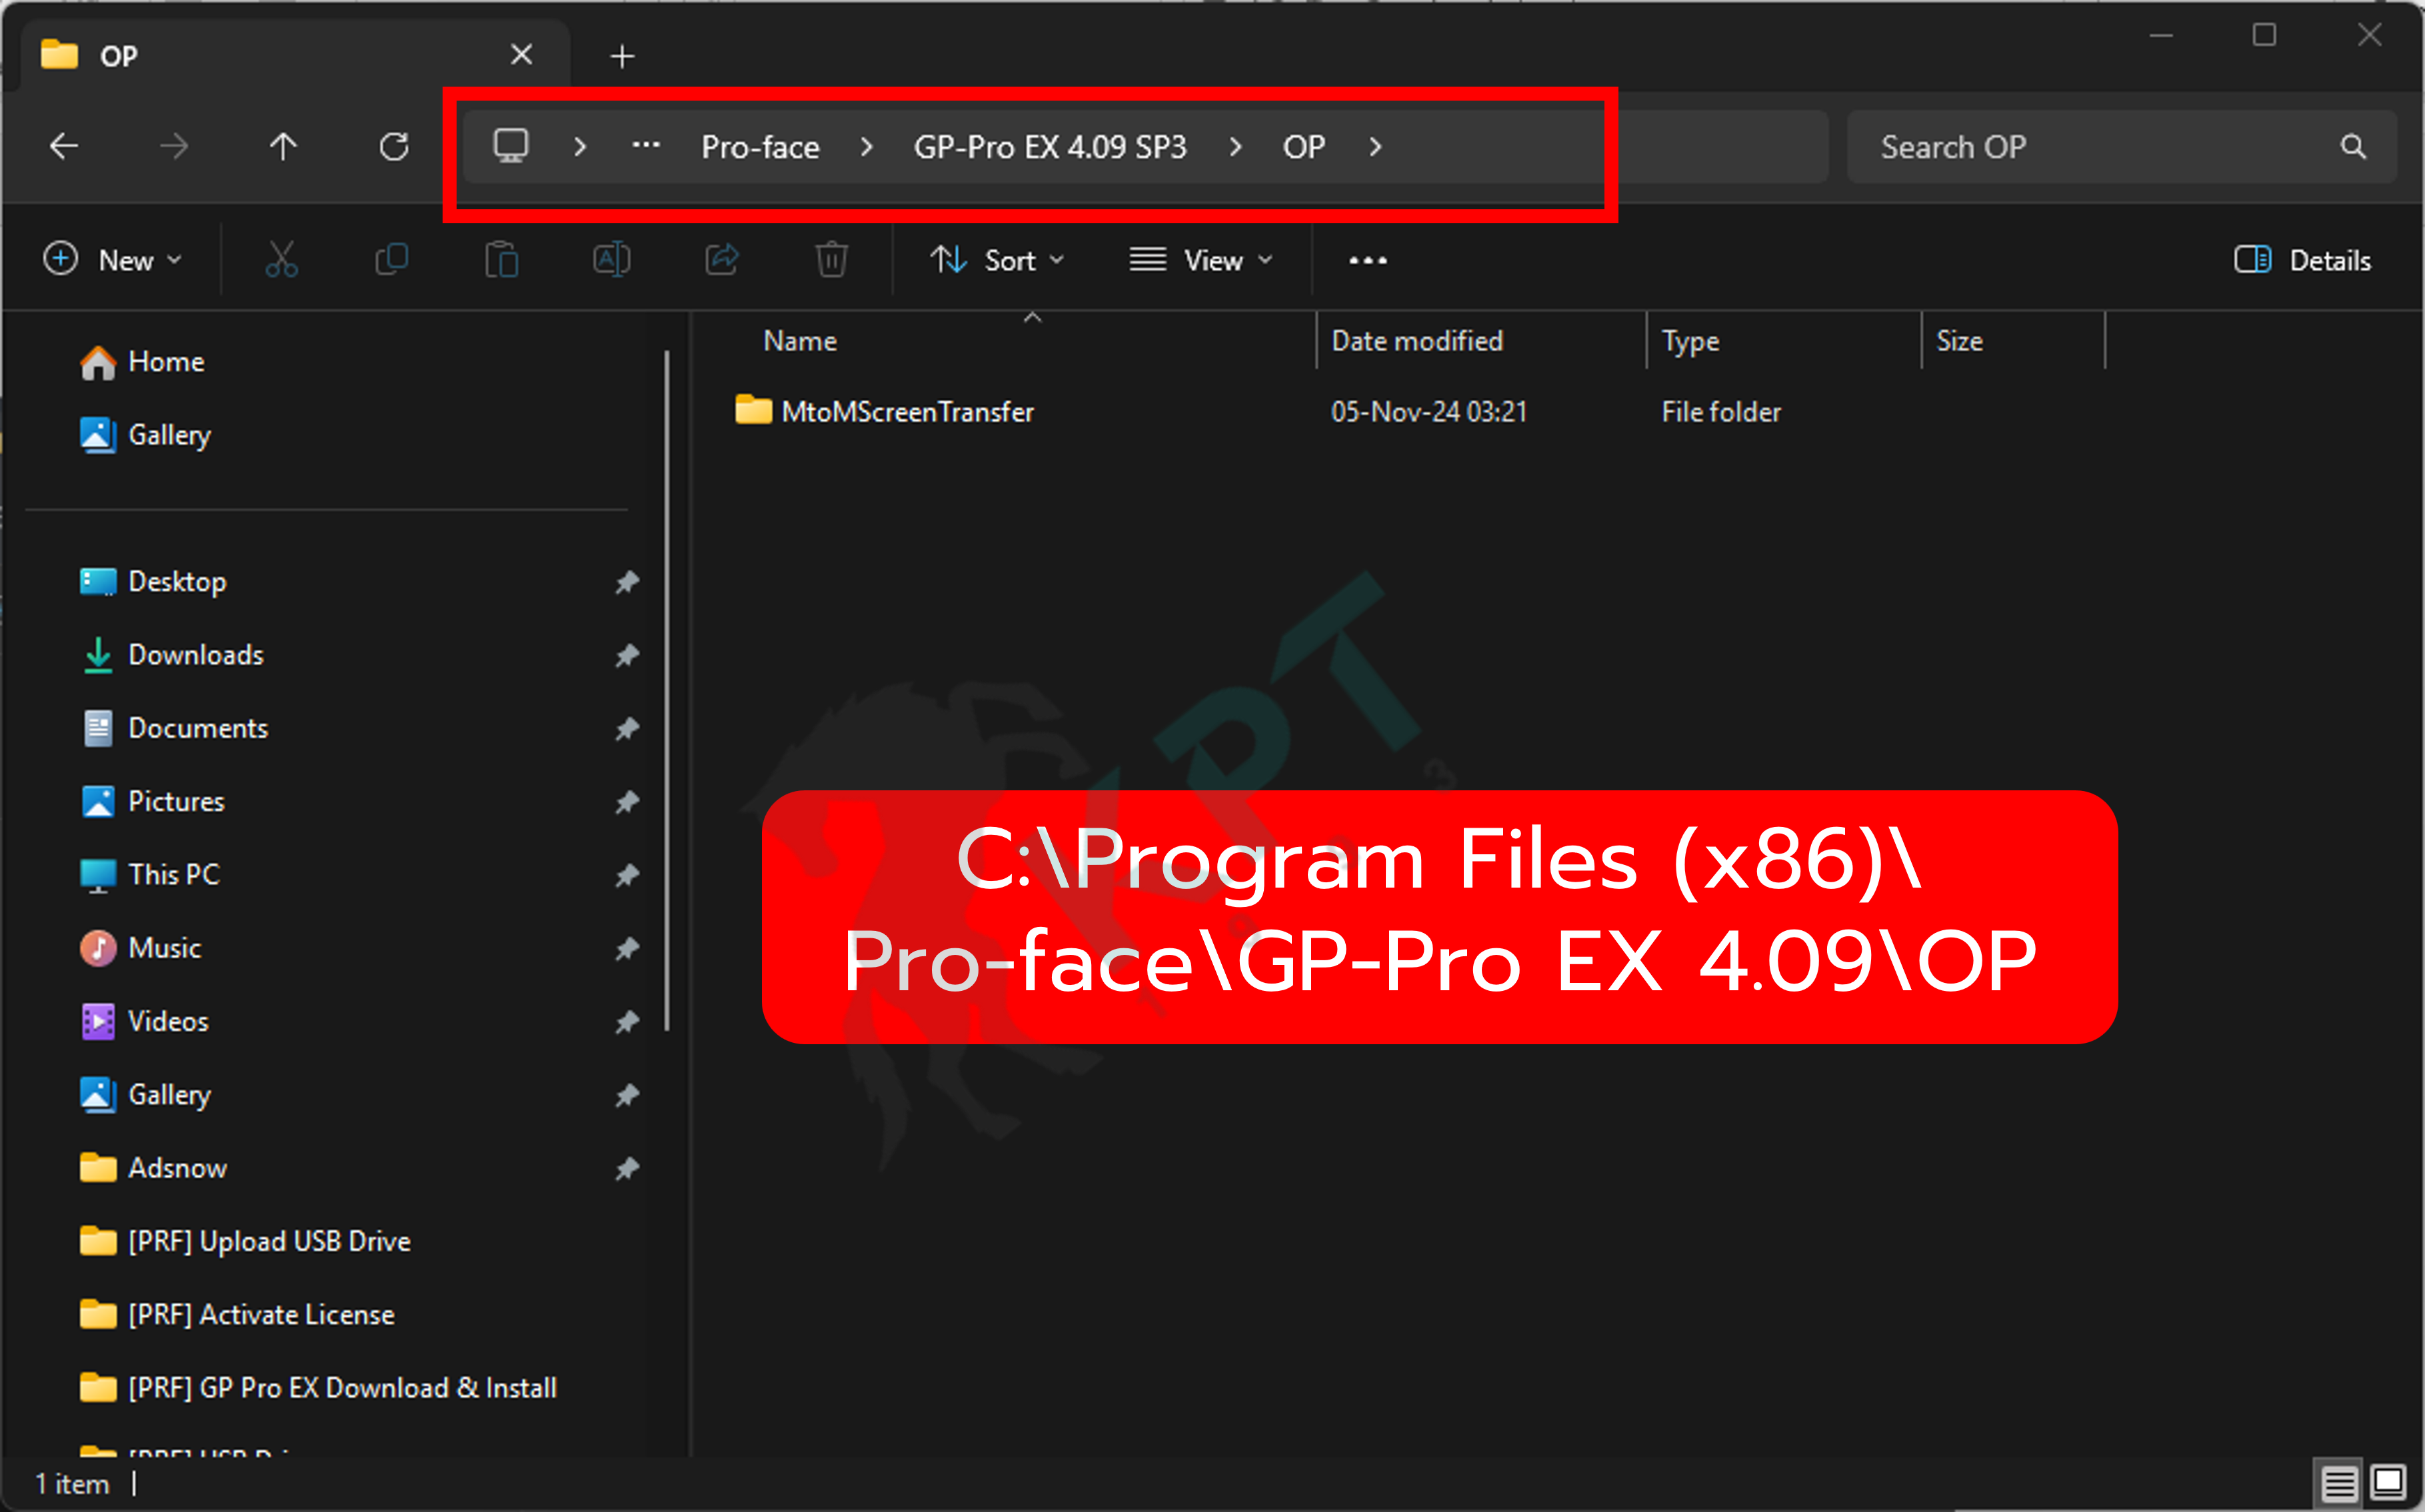Click the pin icon next to Videos
The height and width of the screenshot is (1512, 2425).
(x=627, y=1022)
